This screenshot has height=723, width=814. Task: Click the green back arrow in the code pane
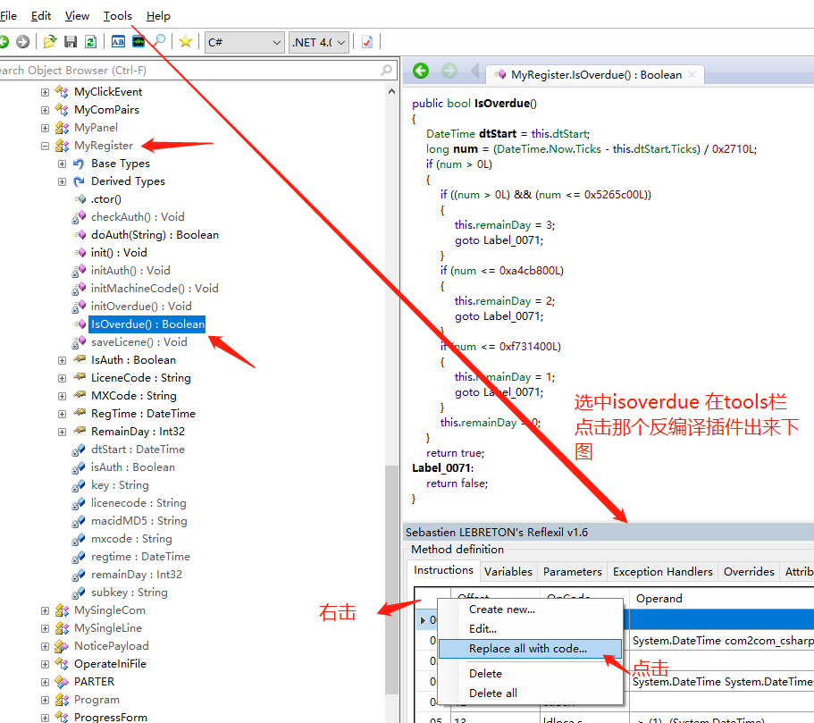click(421, 71)
